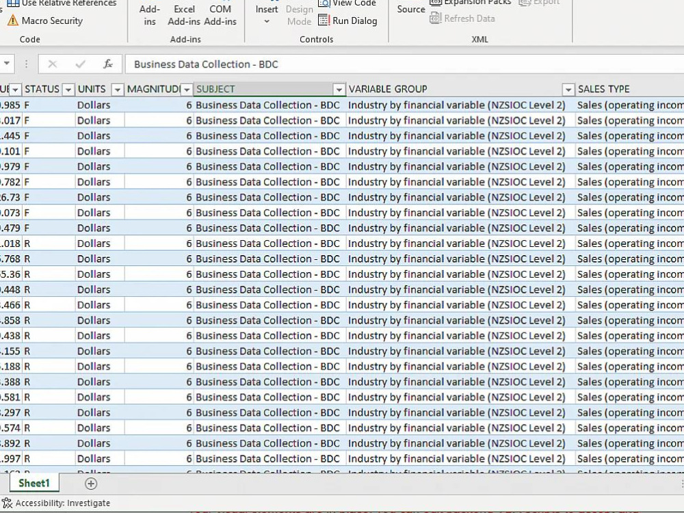Open the UNITS column filter dropdown

click(117, 90)
